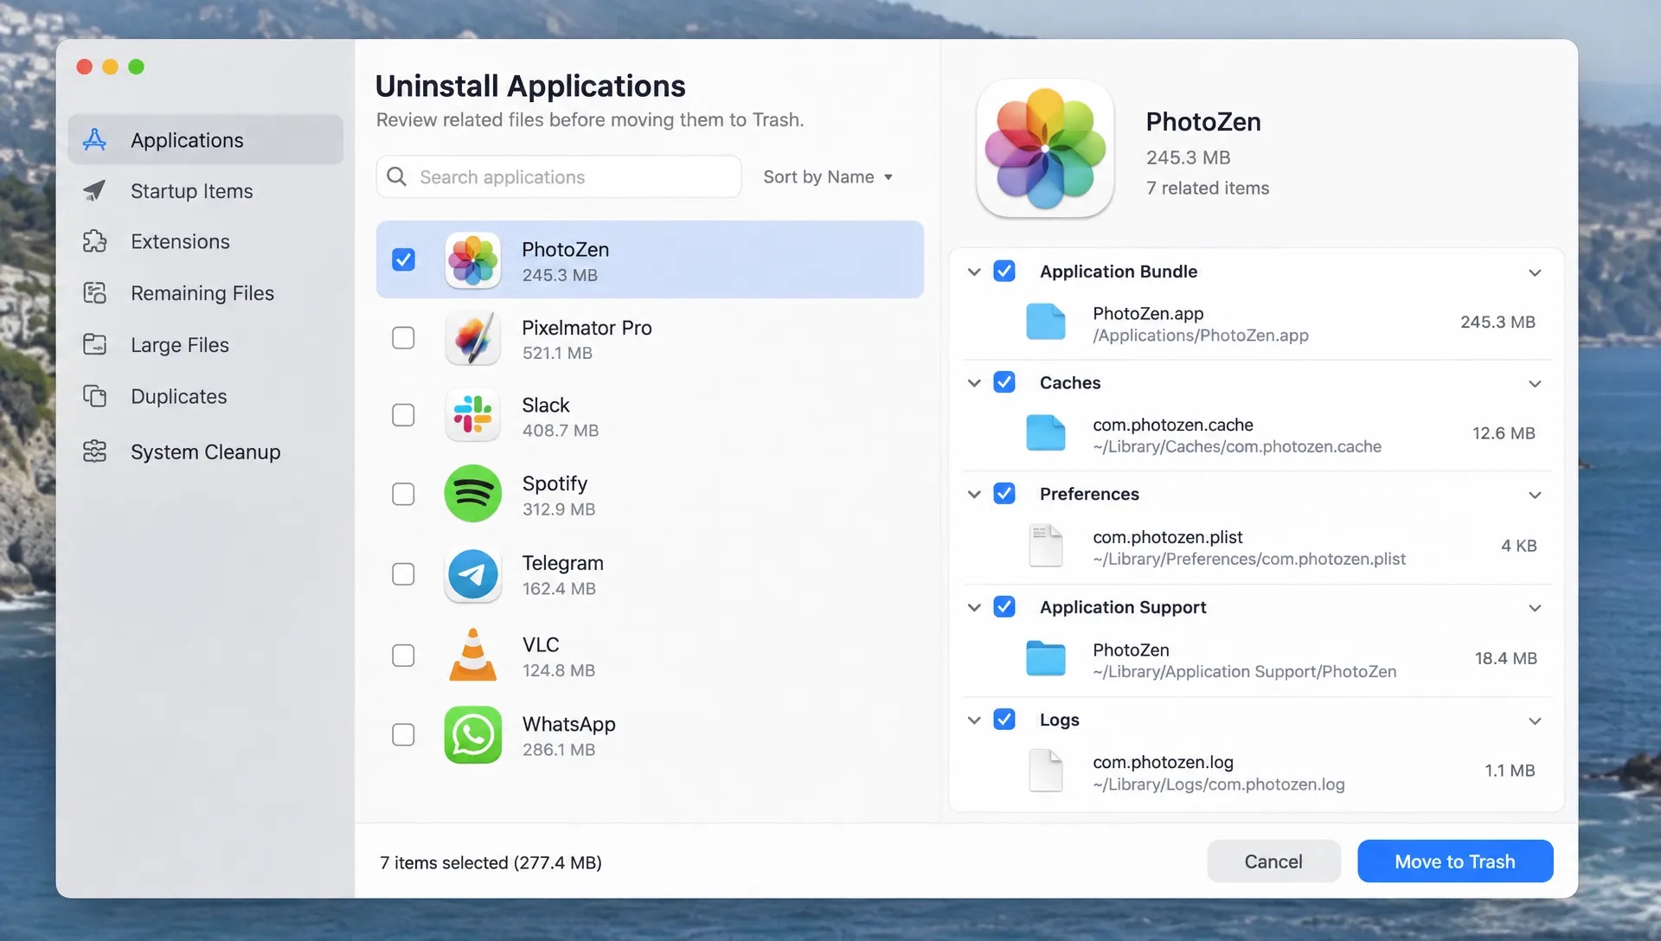Select the WhatsApp row name

(569, 724)
